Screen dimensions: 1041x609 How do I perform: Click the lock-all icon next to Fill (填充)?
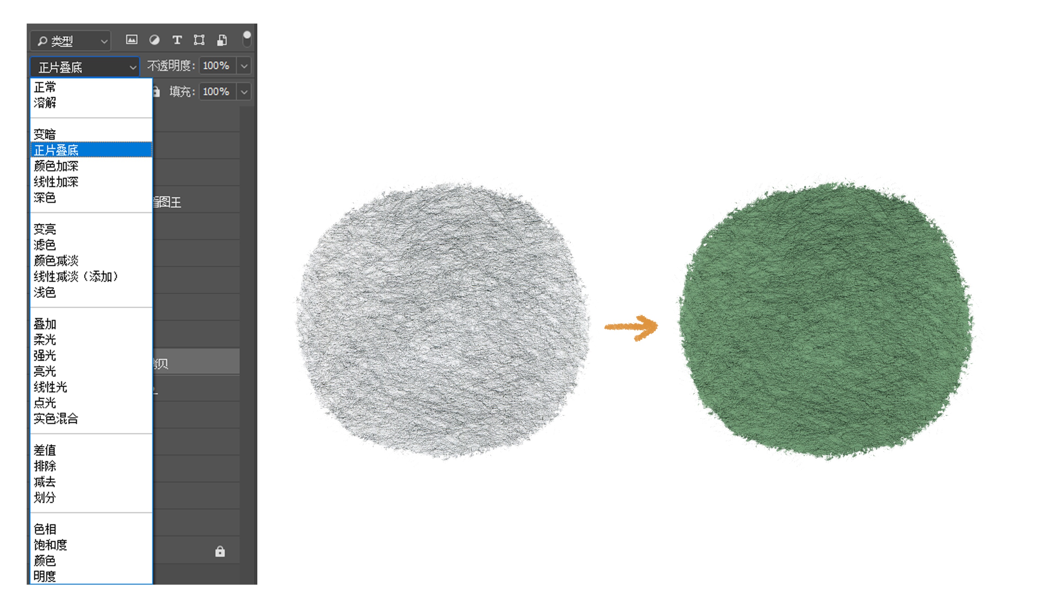[156, 91]
